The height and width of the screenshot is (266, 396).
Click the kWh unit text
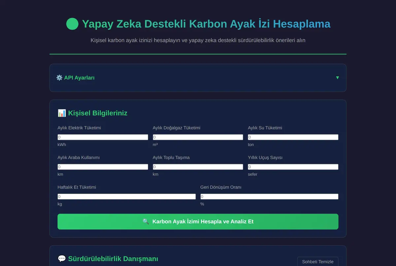(62, 145)
